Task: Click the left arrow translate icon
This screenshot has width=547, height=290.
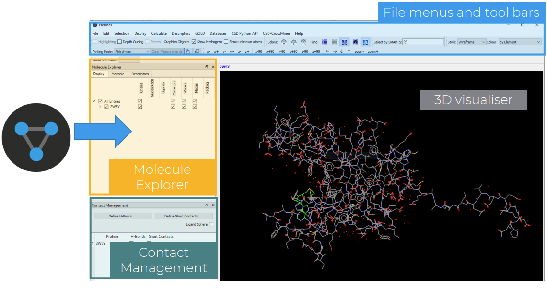Action: click(327, 51)
